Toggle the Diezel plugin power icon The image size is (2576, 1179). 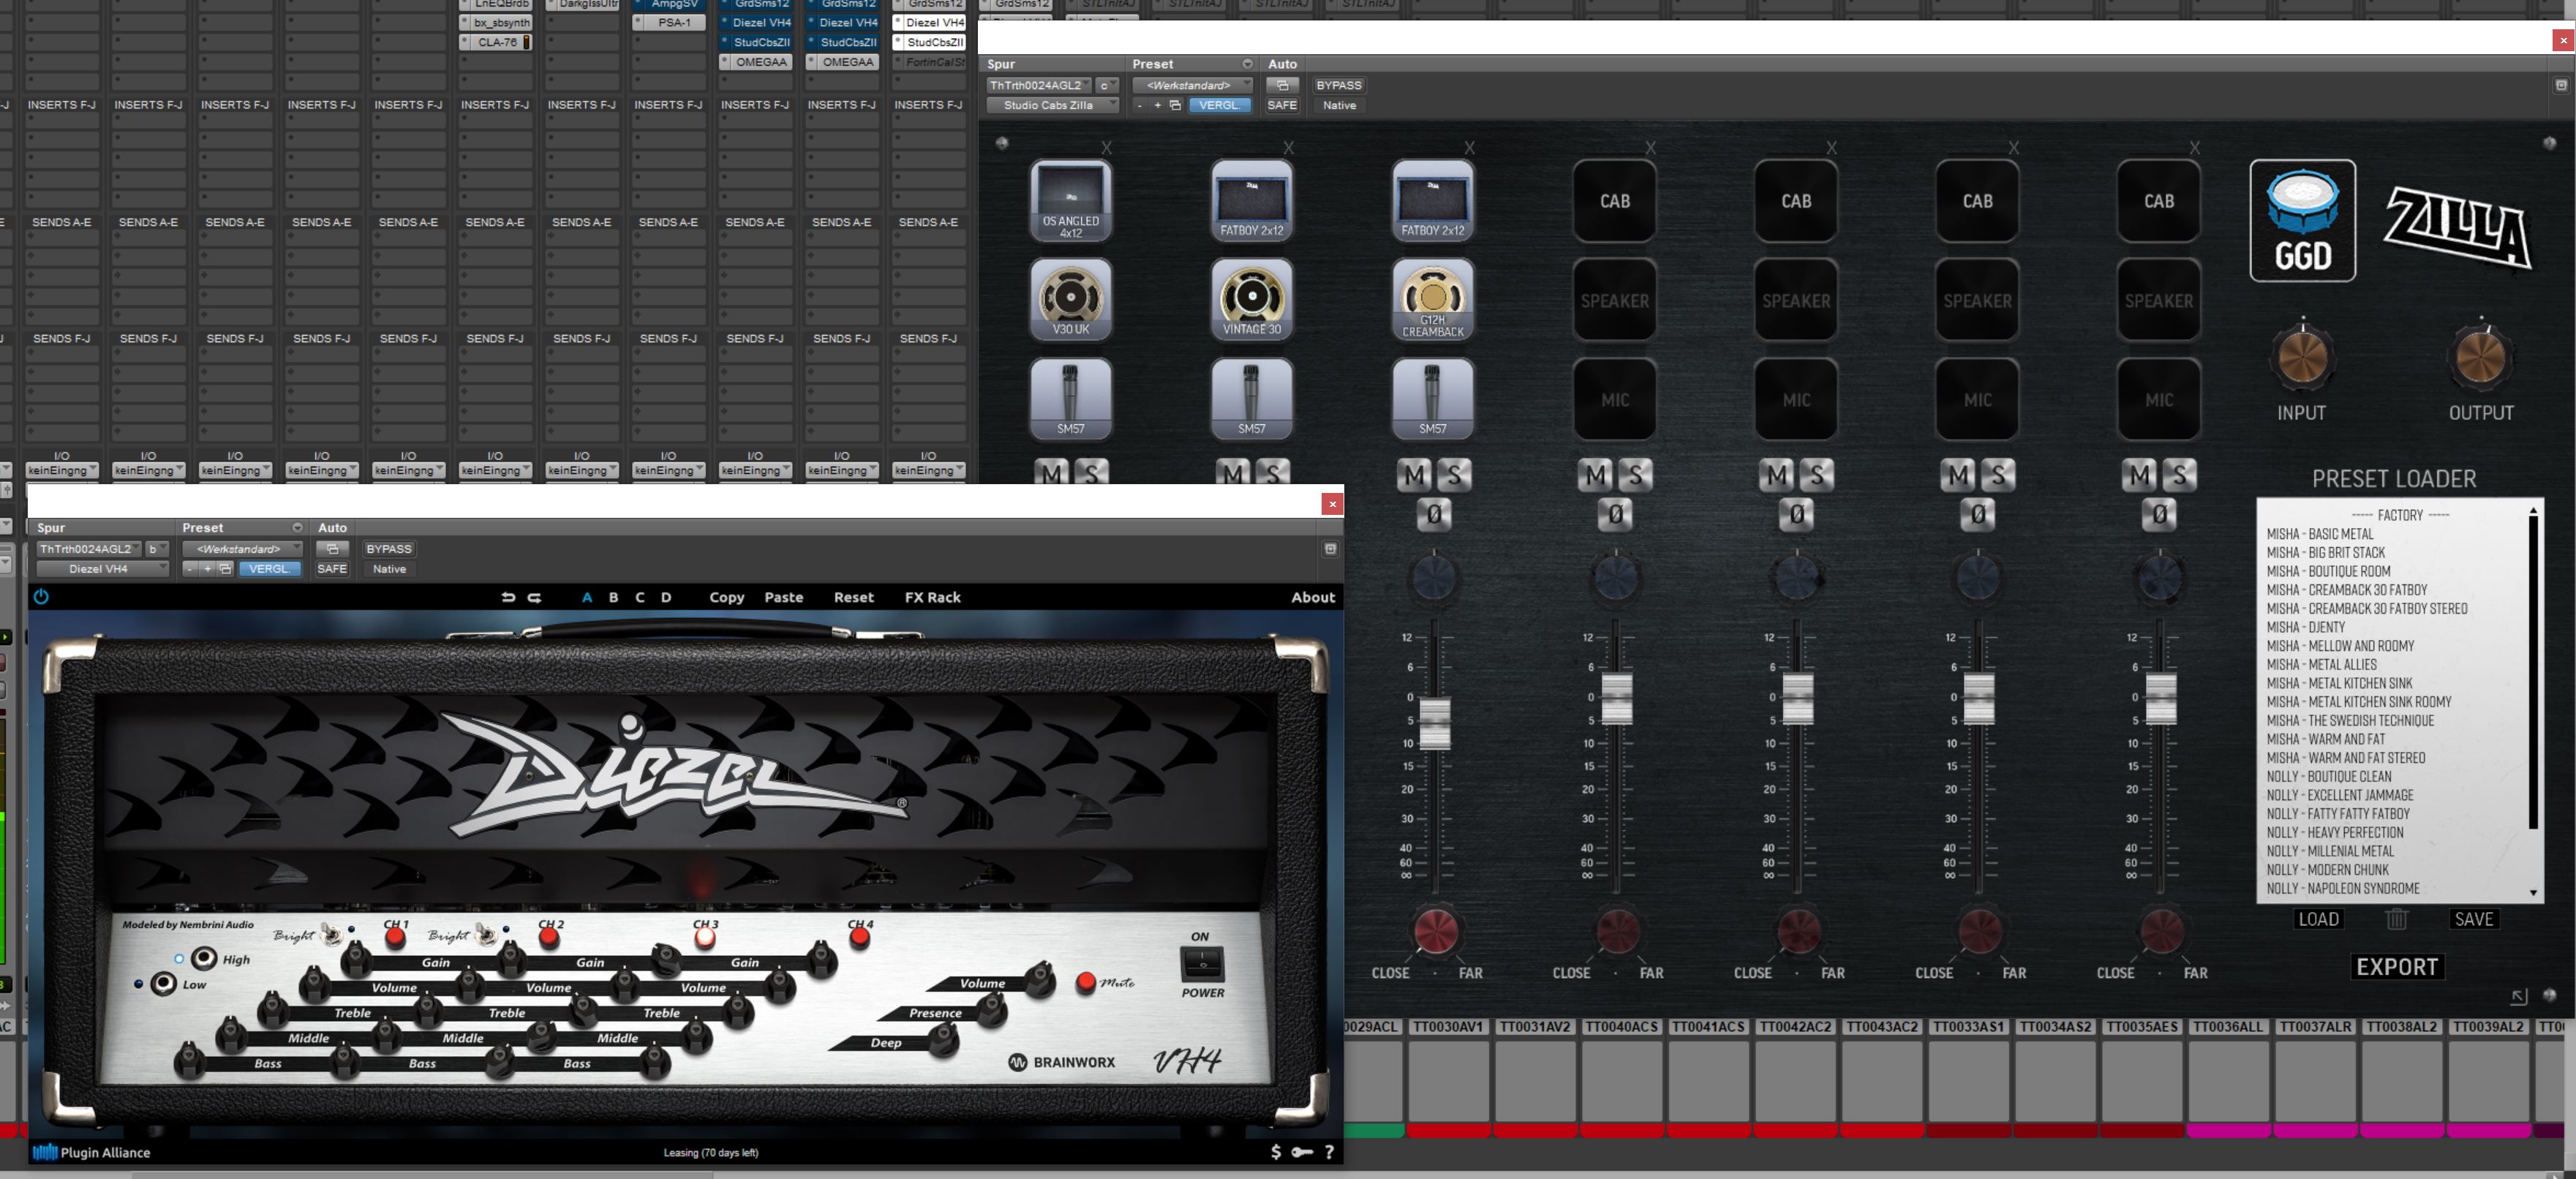click(x=41, y=597)
